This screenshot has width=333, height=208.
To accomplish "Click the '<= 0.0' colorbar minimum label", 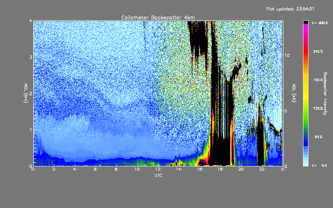I will pos(320,165).
